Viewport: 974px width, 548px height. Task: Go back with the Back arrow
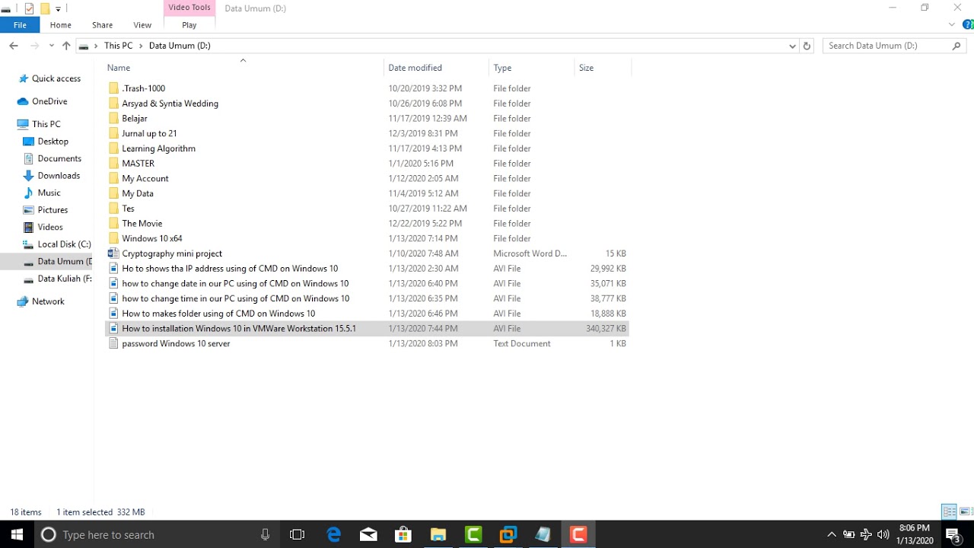tap(14, 46)
